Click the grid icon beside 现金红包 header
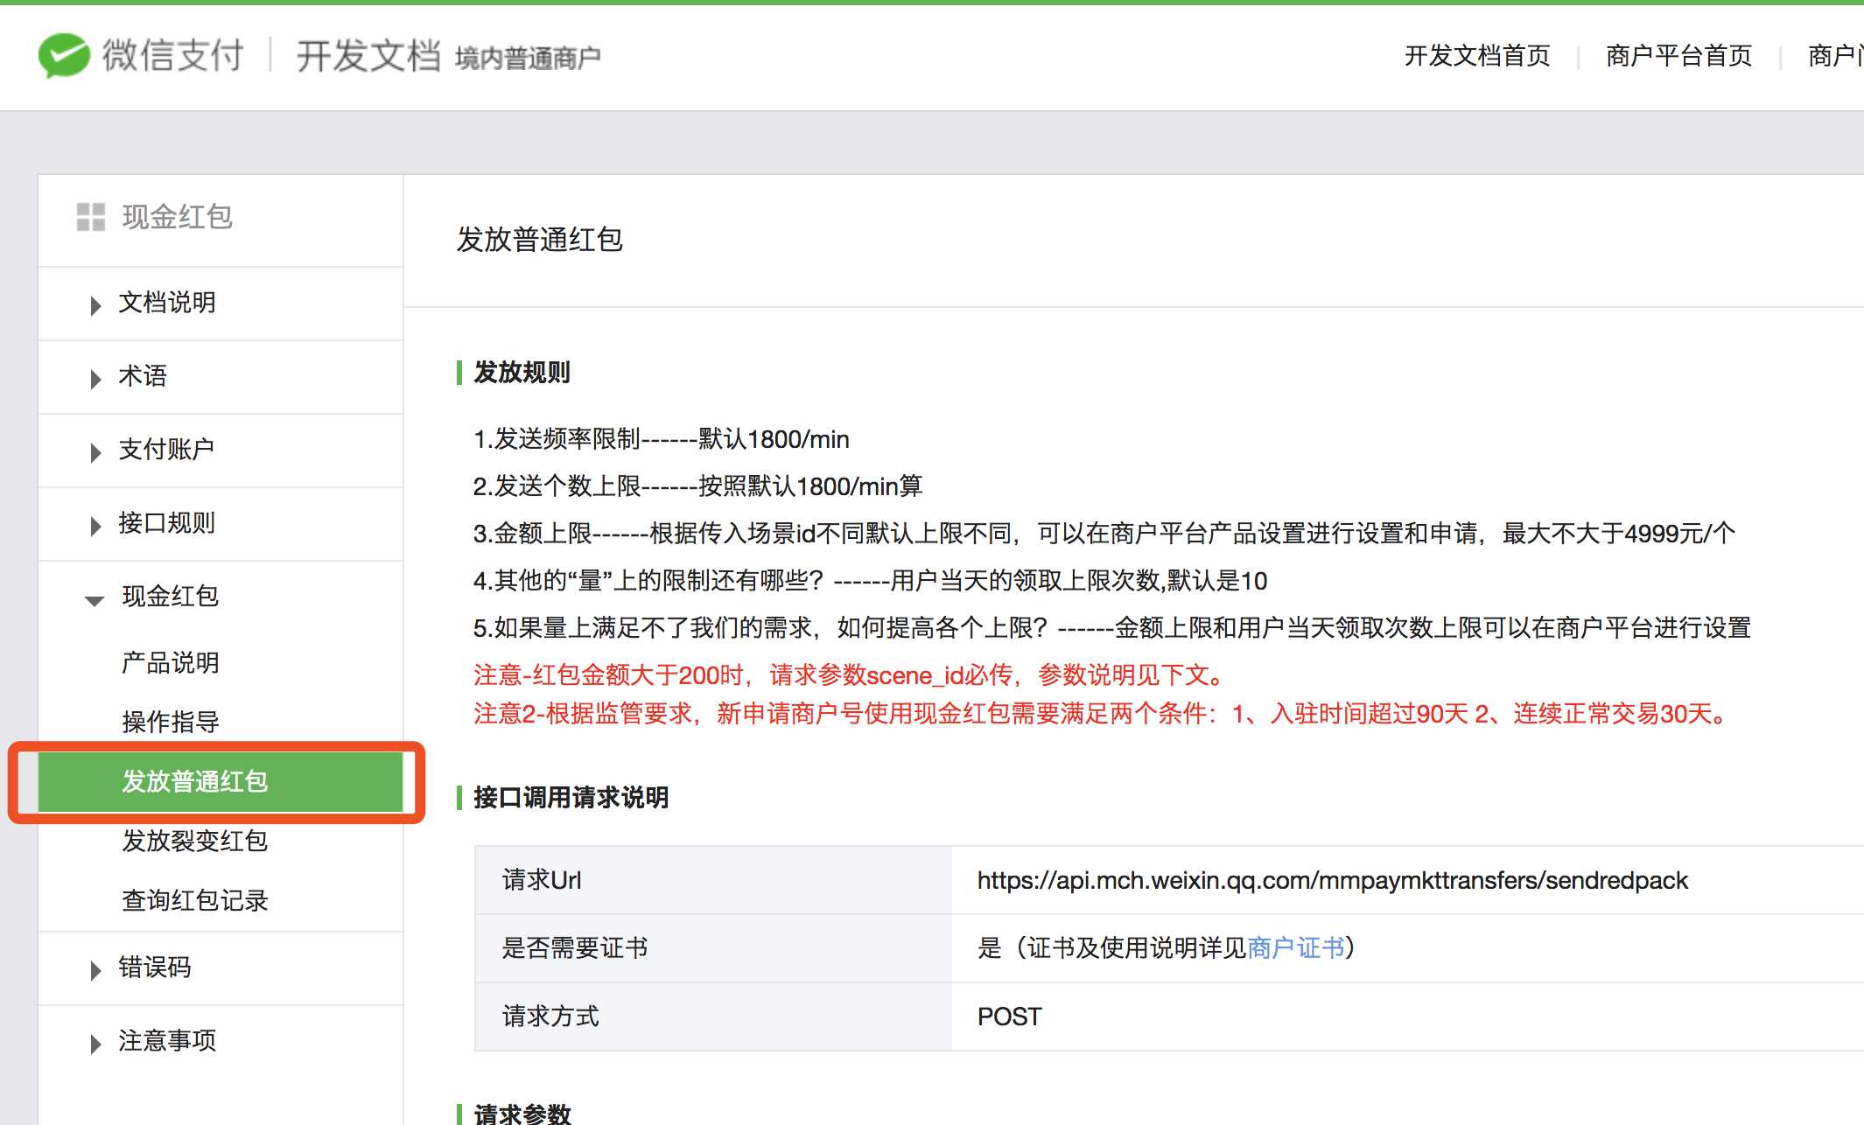Viewport: 1864px width, 1125px height. coord(90,217)
